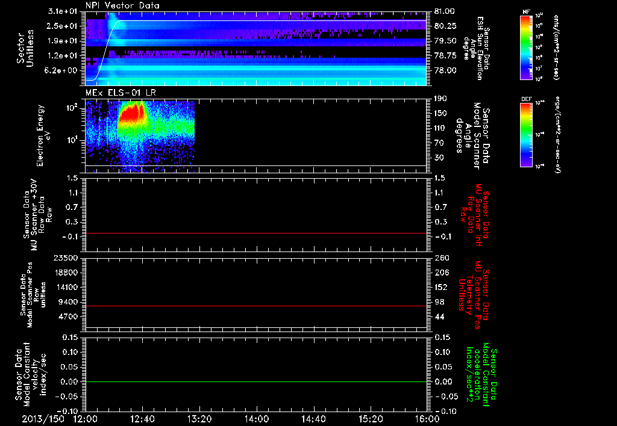Click the 260 telemetry tick label

pos(440,258)
